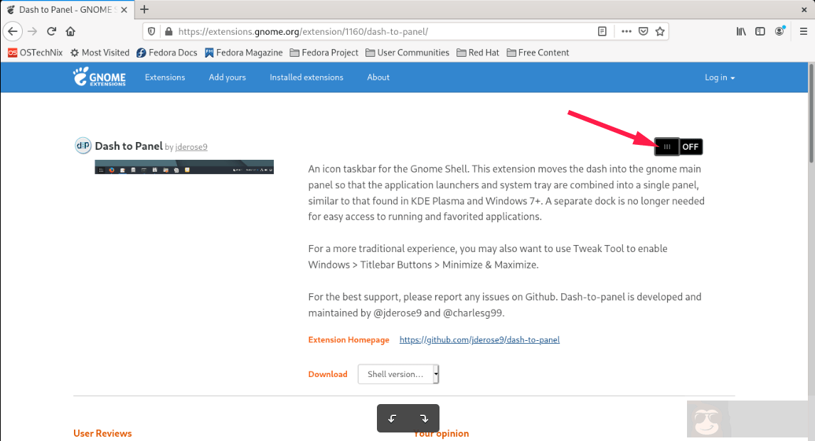Close the Dash to Panel tab
Viewport: 815px width, 441px height.
tap(124, 10)
